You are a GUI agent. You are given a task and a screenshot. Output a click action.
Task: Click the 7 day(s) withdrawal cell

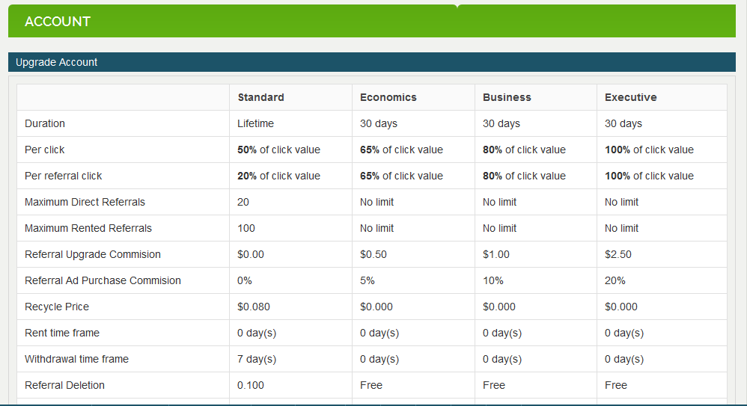tap(257, 359)
